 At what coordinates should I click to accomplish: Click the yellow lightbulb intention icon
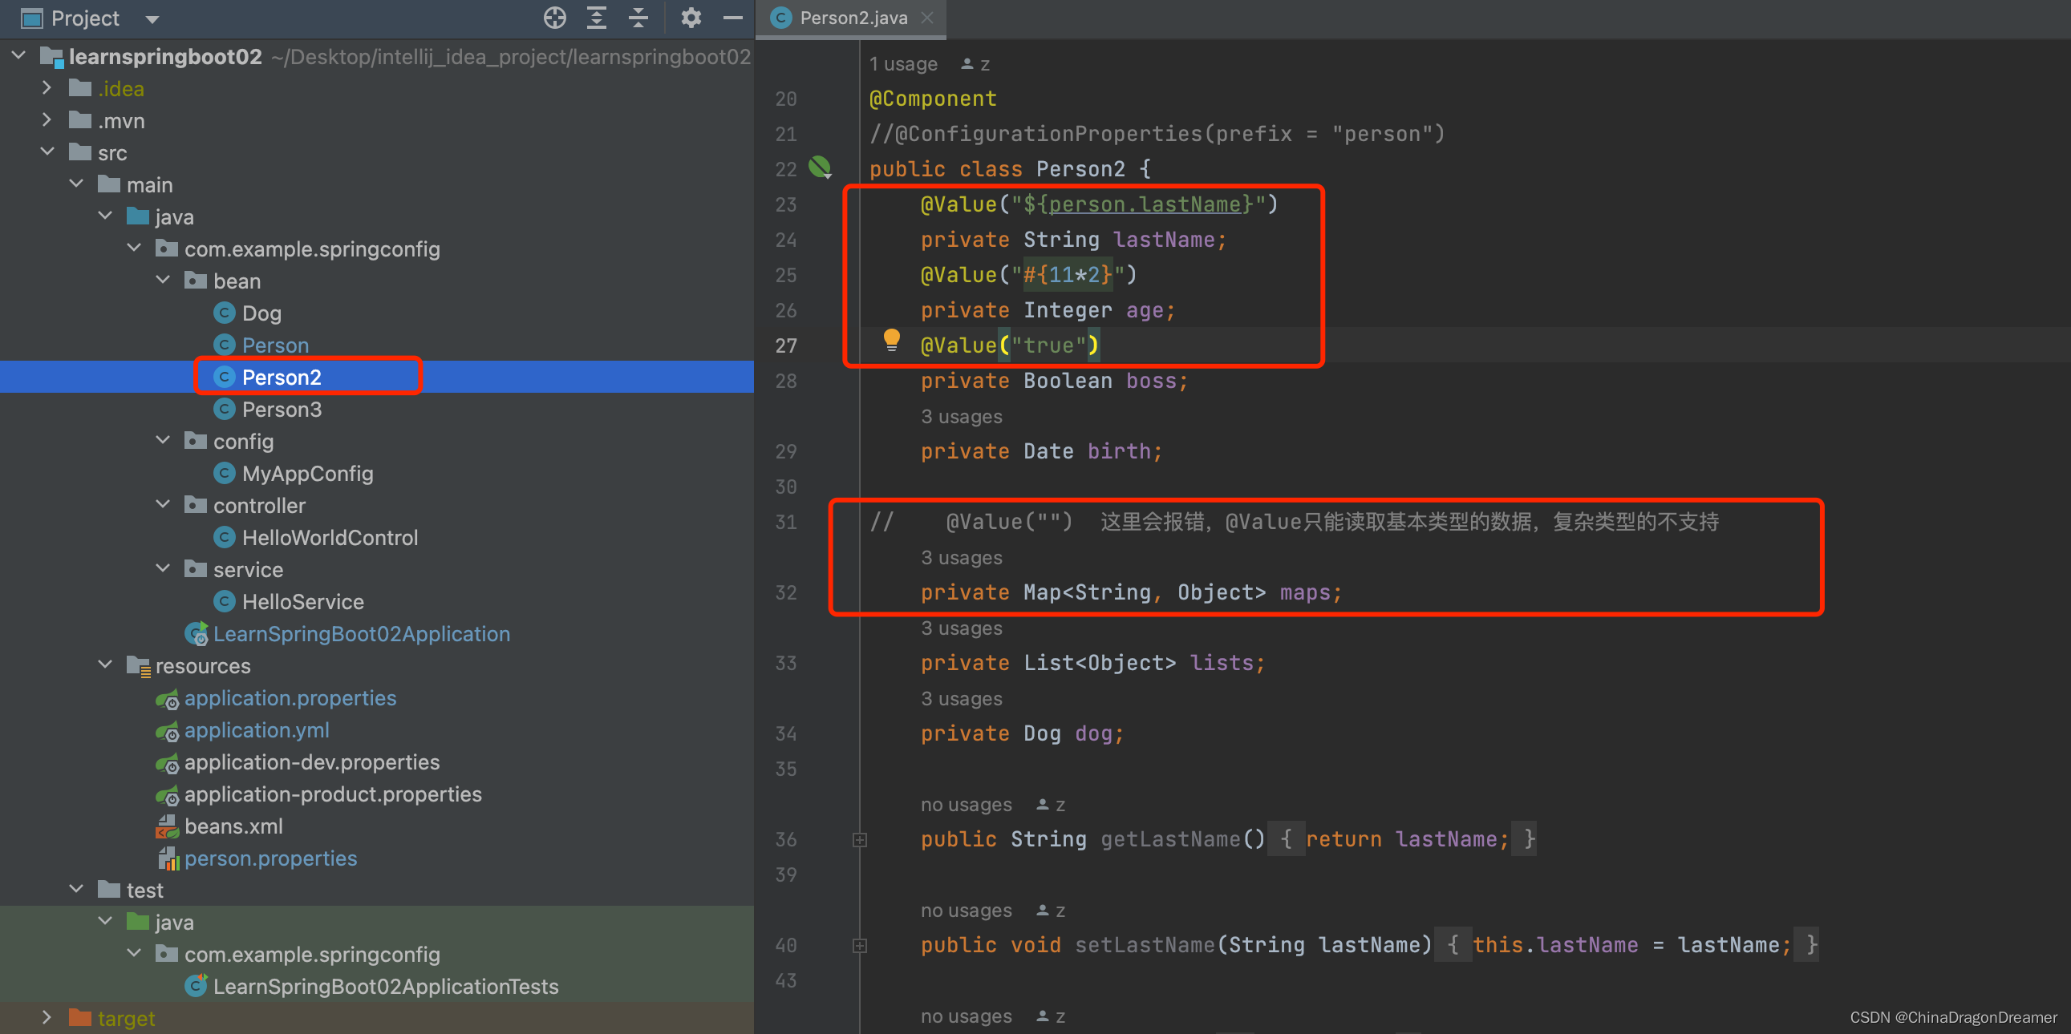pos(892,341)
